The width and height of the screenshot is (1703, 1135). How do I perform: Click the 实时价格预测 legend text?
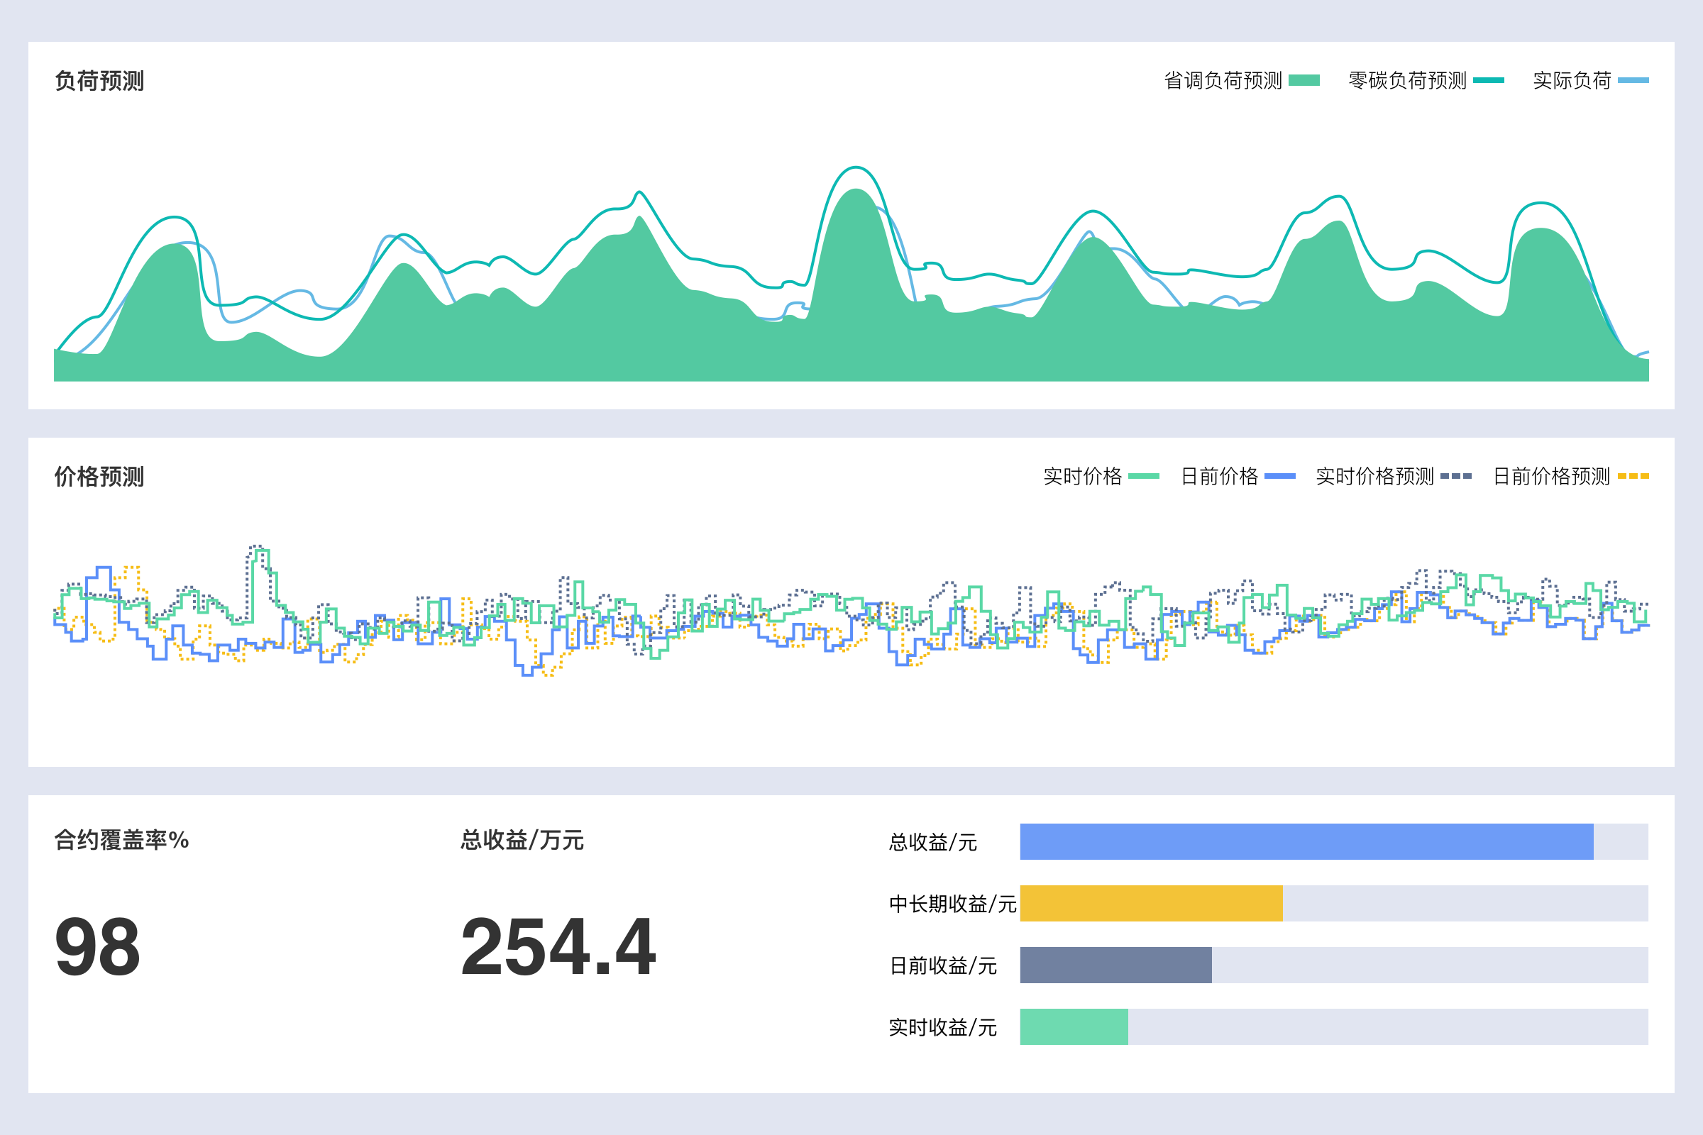(x=1374, y=476)
